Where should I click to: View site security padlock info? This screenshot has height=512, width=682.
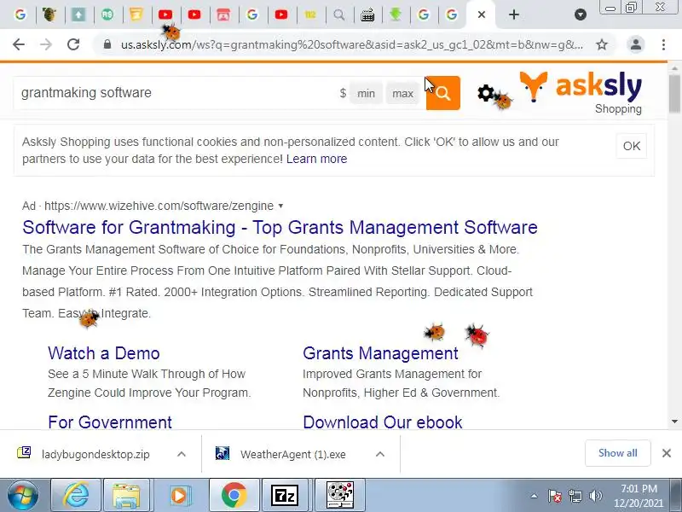[x=107, y=44]
